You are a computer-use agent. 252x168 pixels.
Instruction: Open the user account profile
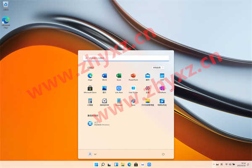click(92, 154)
